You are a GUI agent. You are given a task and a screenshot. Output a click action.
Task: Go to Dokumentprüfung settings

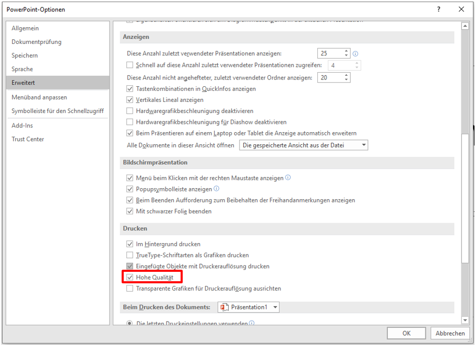[x=57, y=42]
